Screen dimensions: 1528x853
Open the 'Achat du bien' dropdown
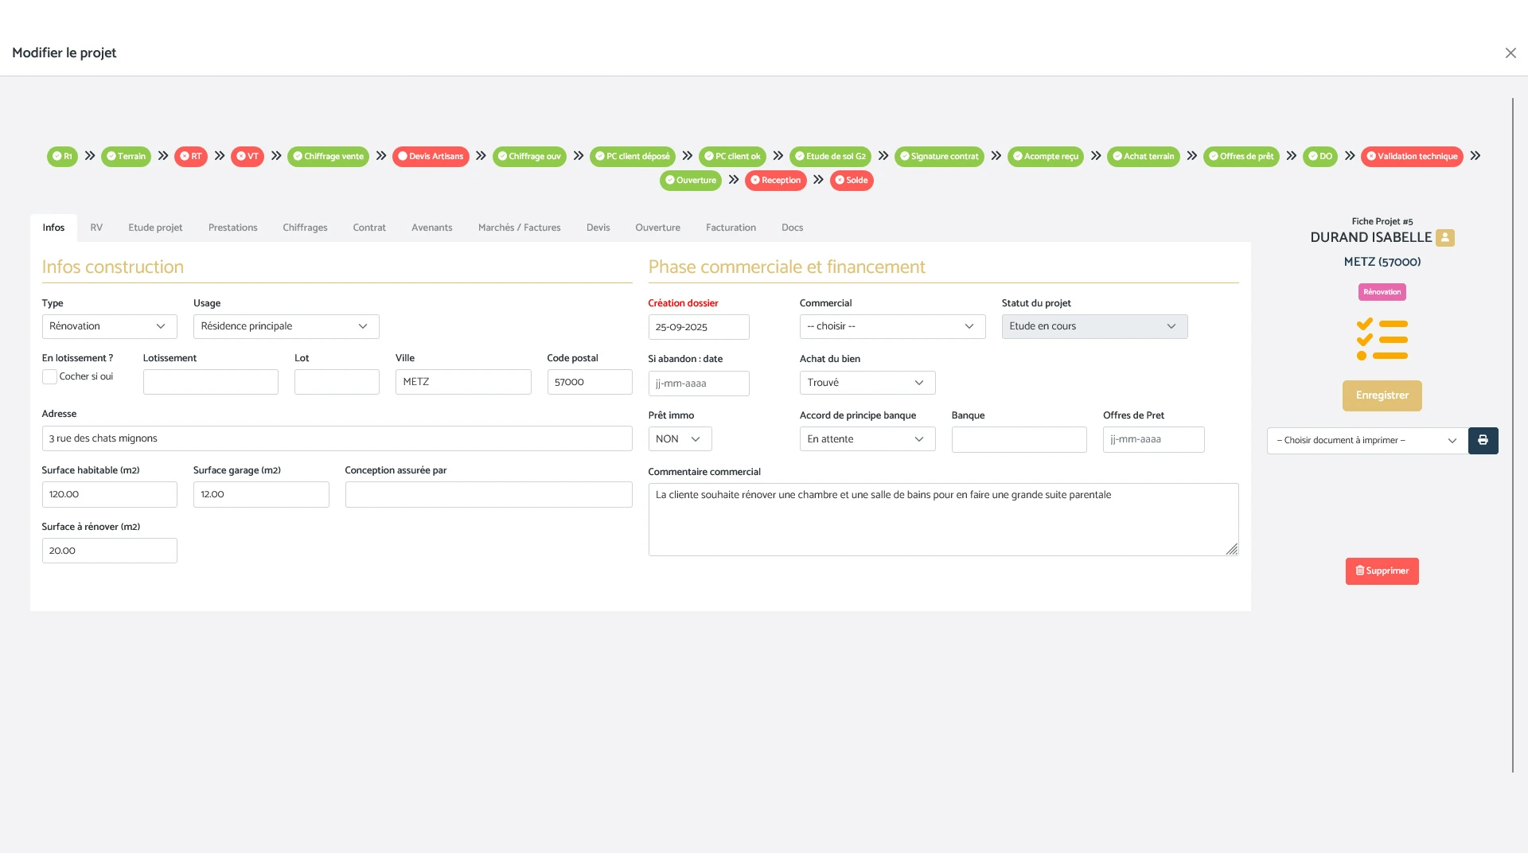[867, 383]
